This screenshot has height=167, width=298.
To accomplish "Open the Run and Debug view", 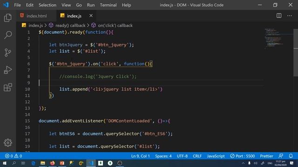I will click(8, 70).
